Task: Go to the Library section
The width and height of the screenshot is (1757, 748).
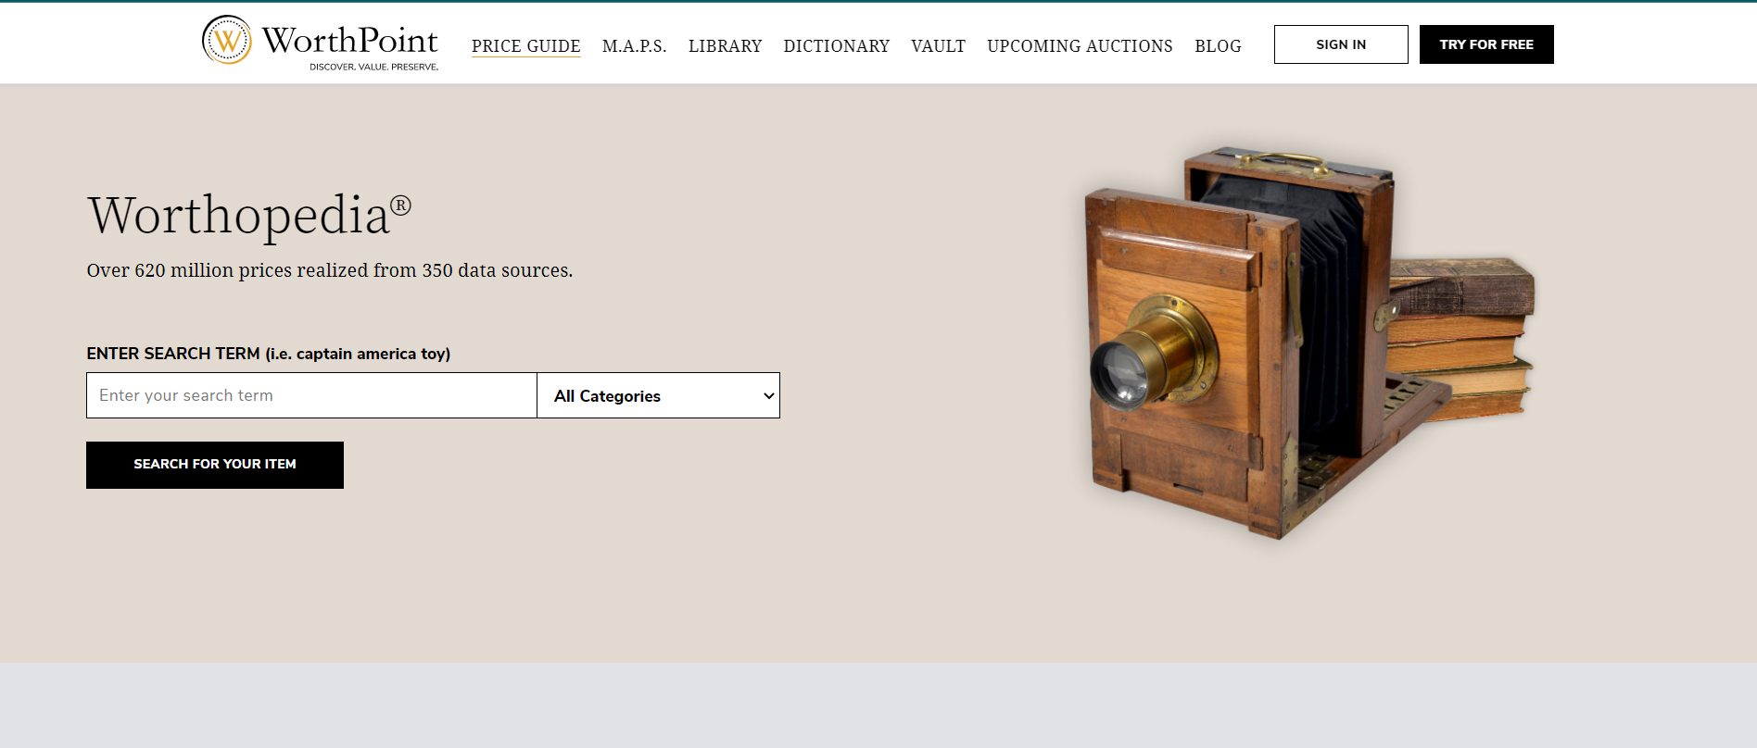Action: pyautogui.click(x=725, y=45)
